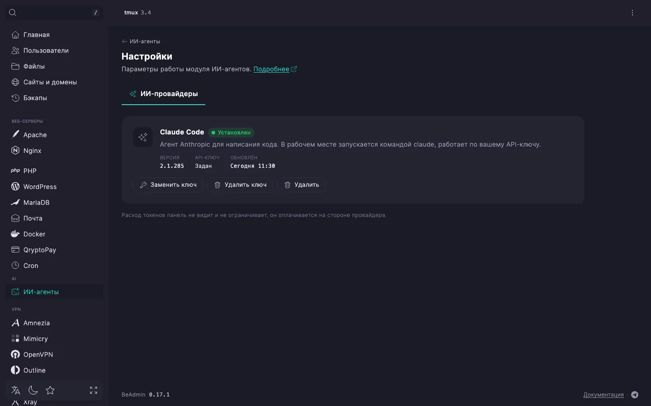The width and height of the screenshot is (651, 406).
Task: Click the Установлен status badge
Action: (x=231, y=133)
